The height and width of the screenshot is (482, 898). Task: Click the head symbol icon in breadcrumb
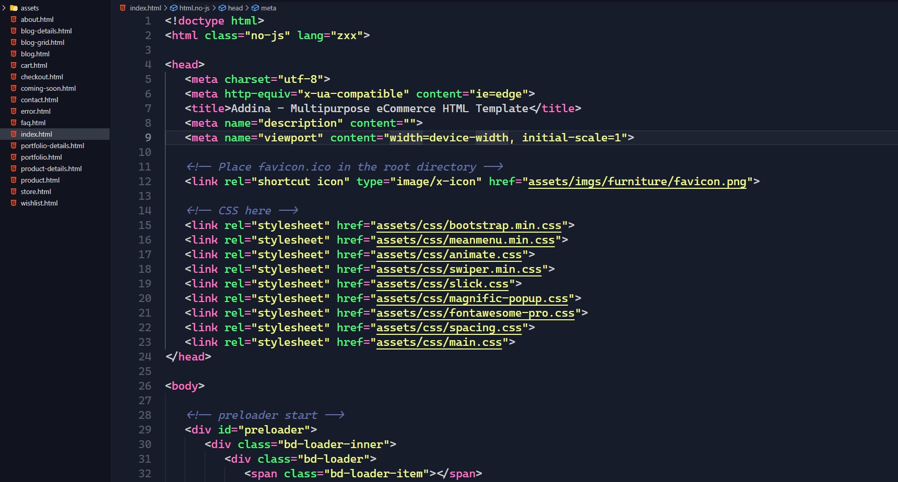222,8
